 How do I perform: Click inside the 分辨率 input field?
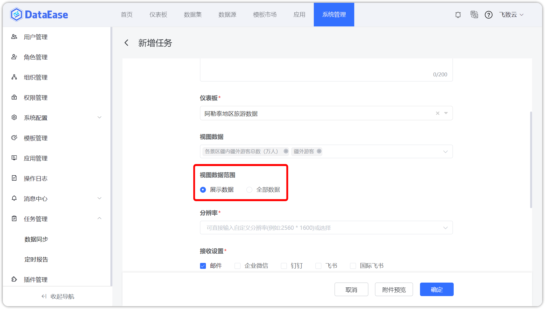pyautogui.click(x=326, y=228)
